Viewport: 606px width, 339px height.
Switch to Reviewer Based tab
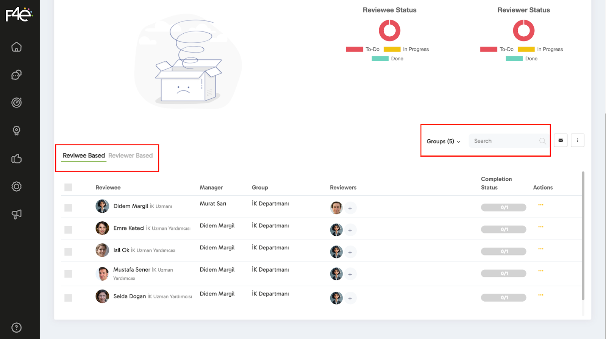click(130, 156)
